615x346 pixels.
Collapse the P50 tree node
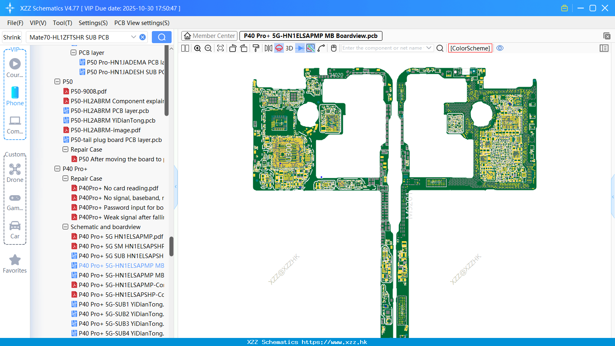point(57,81)
